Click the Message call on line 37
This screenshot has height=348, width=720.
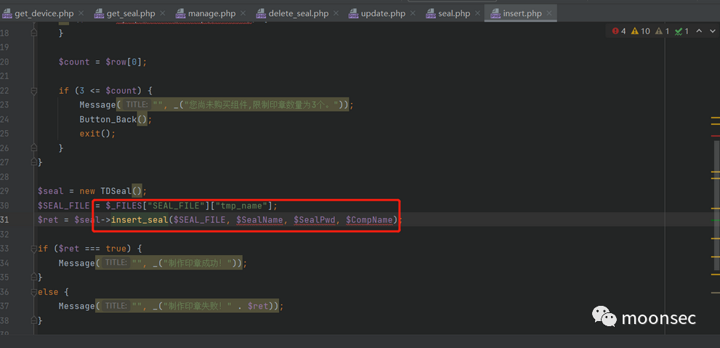click(x=77, y=306)
